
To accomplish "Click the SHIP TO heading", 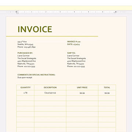I will (x=71, y=53).
